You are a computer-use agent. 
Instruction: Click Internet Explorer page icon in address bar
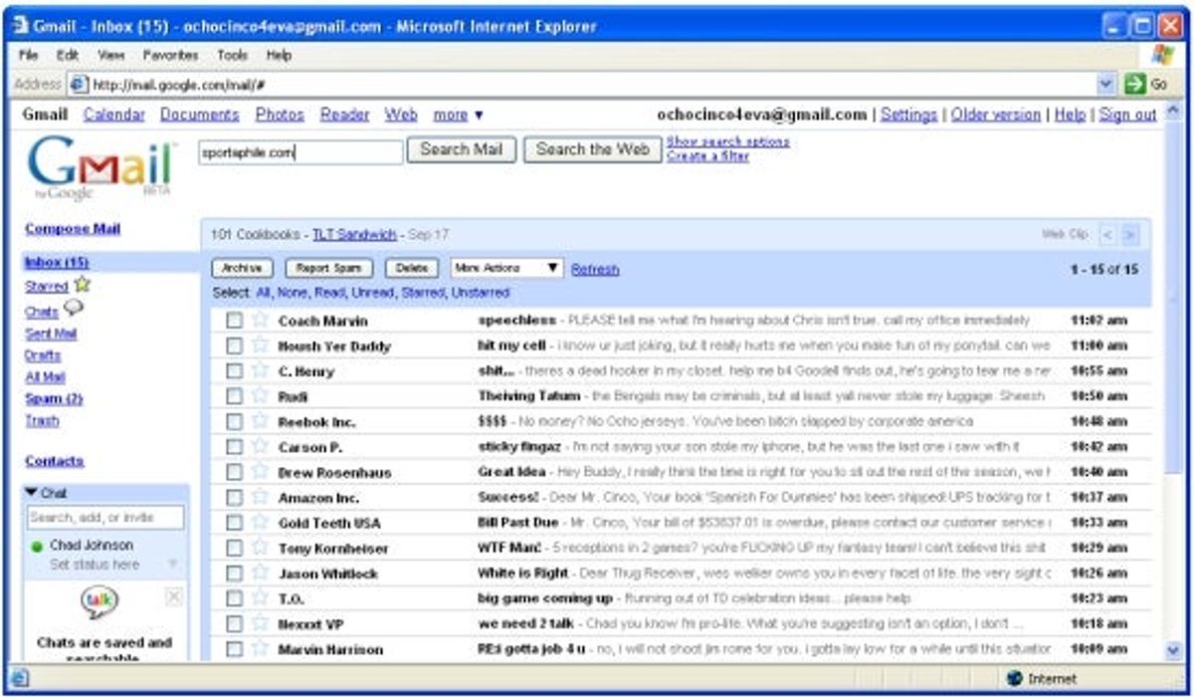point(79,85)
